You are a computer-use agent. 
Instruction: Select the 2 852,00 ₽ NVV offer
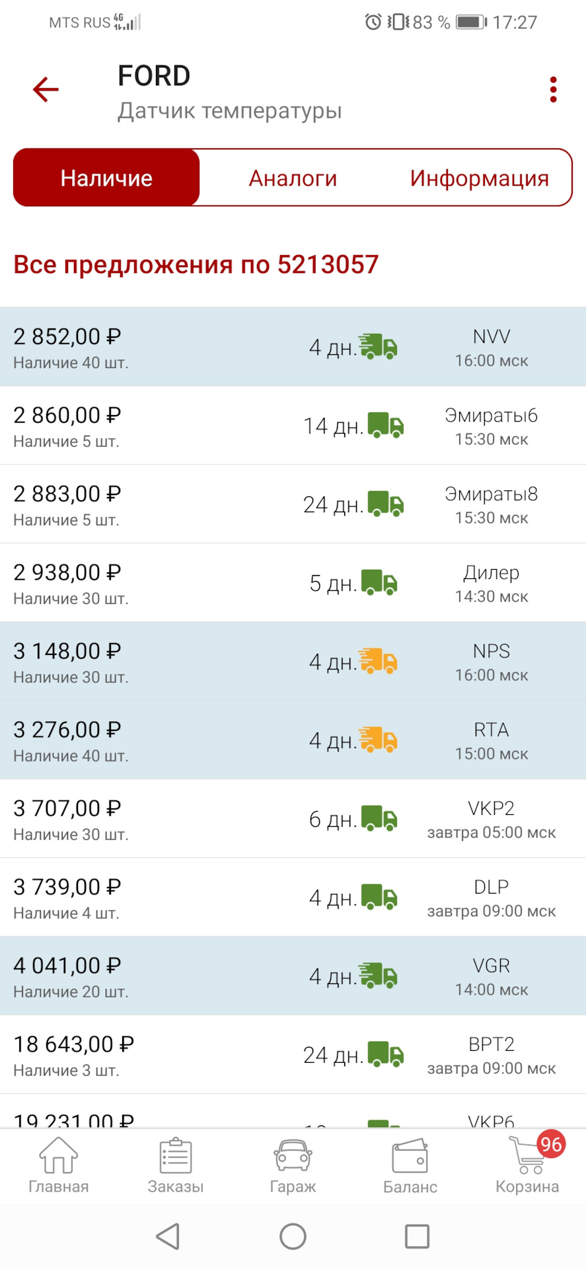[293, 347]
